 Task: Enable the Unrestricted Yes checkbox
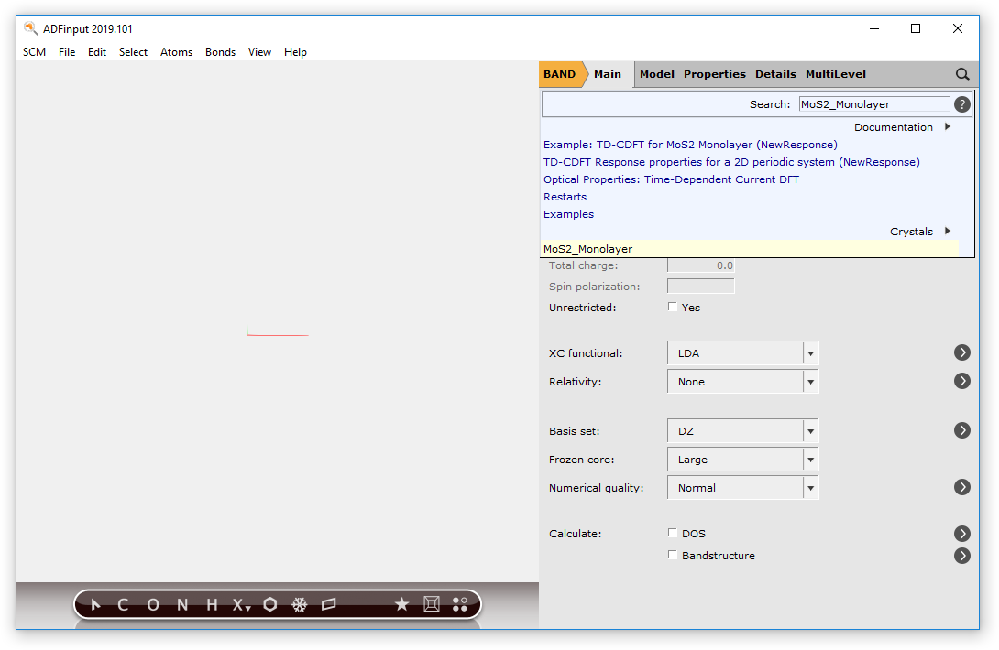[x=672, y=307]
